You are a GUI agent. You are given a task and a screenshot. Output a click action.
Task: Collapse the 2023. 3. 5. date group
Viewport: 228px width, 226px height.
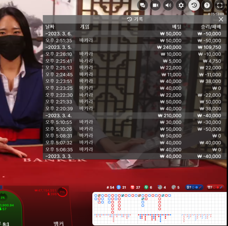135,47
